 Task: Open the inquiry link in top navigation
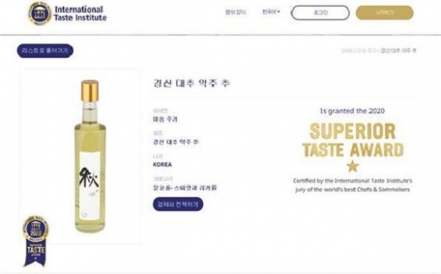236,12
